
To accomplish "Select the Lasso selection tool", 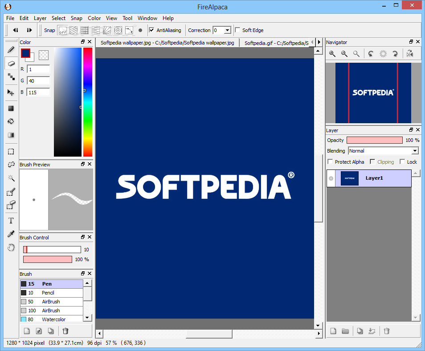I will (x=11, y=165).
